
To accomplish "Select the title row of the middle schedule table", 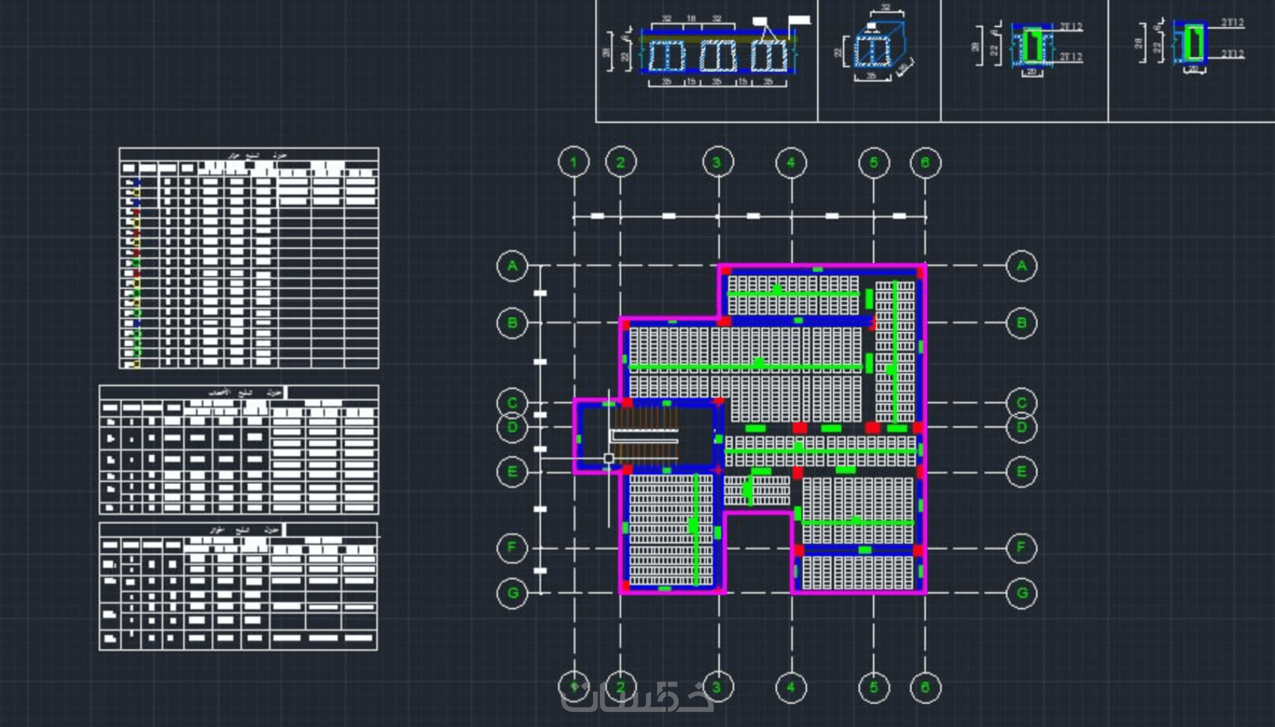I will click(239, 393).
